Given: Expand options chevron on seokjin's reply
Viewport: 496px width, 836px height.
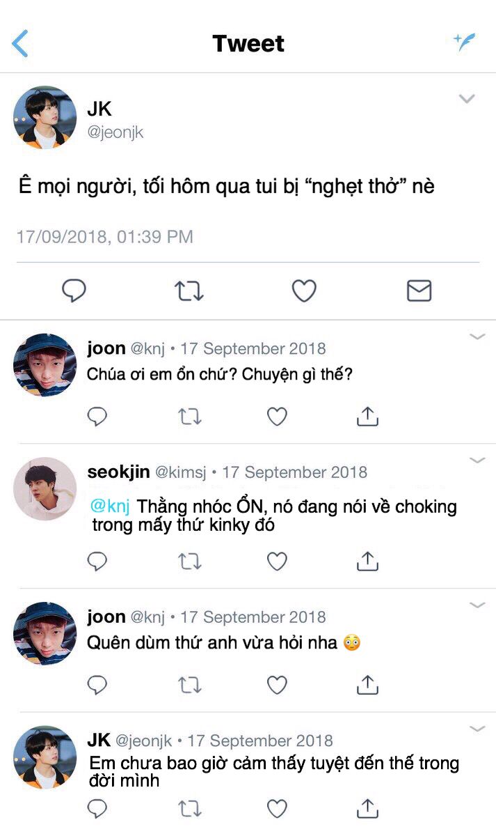Looking at the screenshot, I should pos(477,460).
